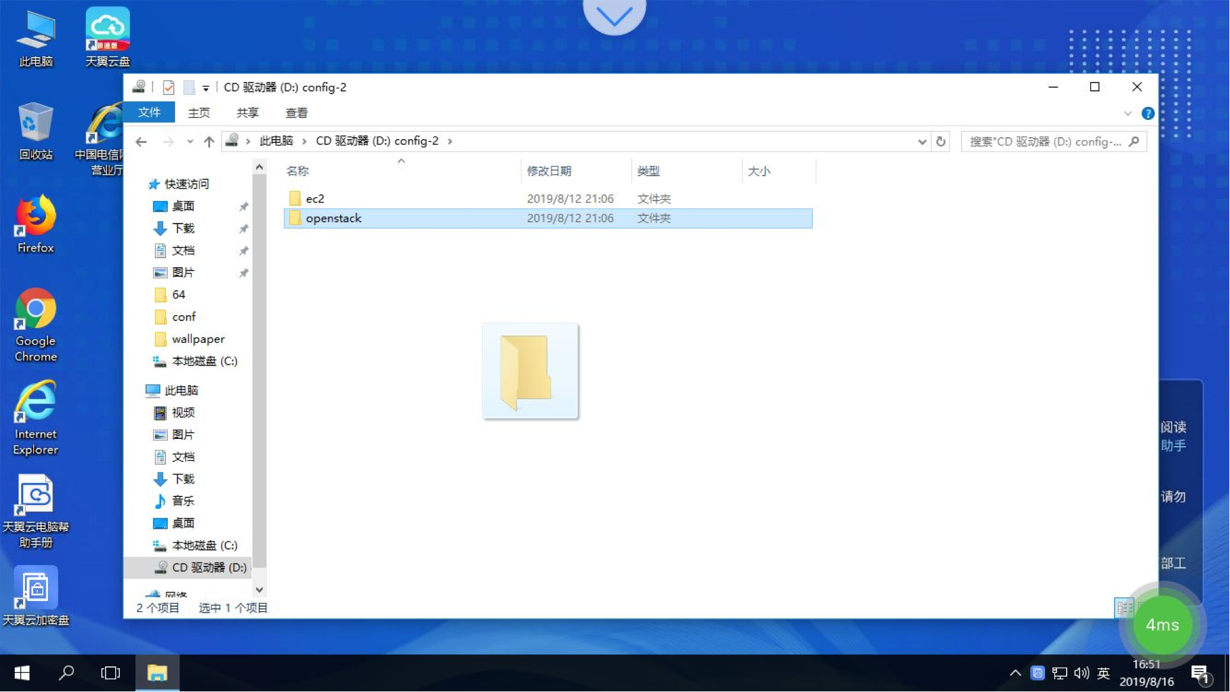
Task: Open Firefox browser icon
Action: coord(35,222)
